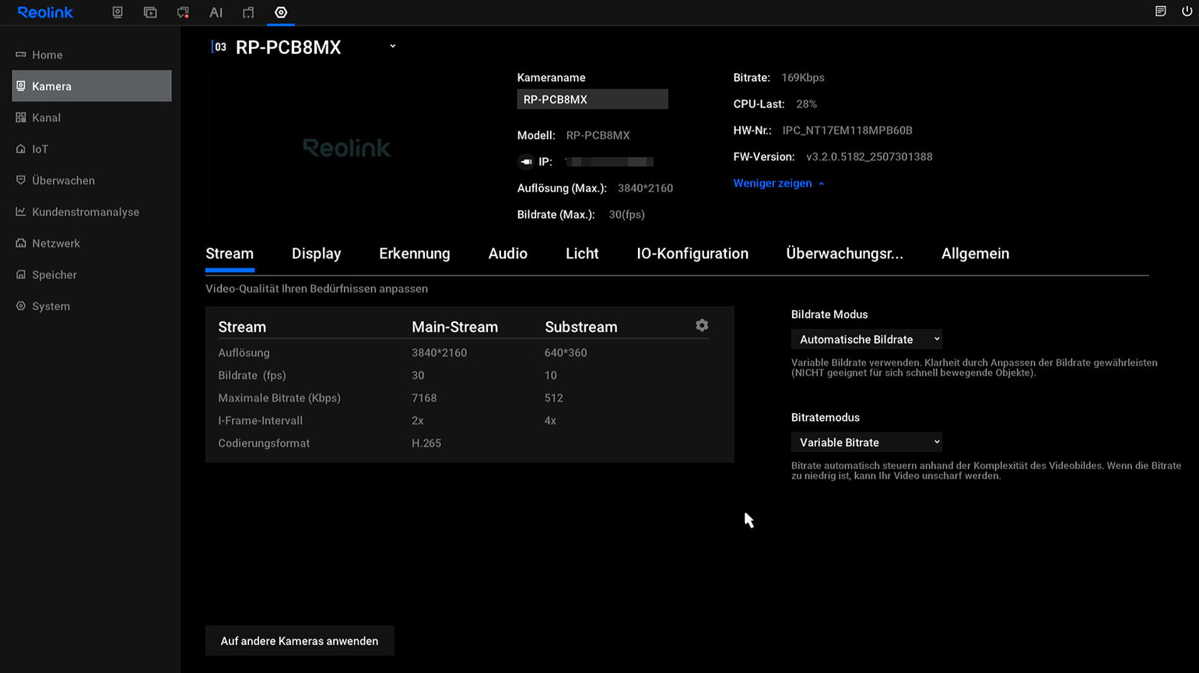The width and height of the screenshot is (1199, 673).
Task: Switch to the Licht tab
Action: click(582, 254)
